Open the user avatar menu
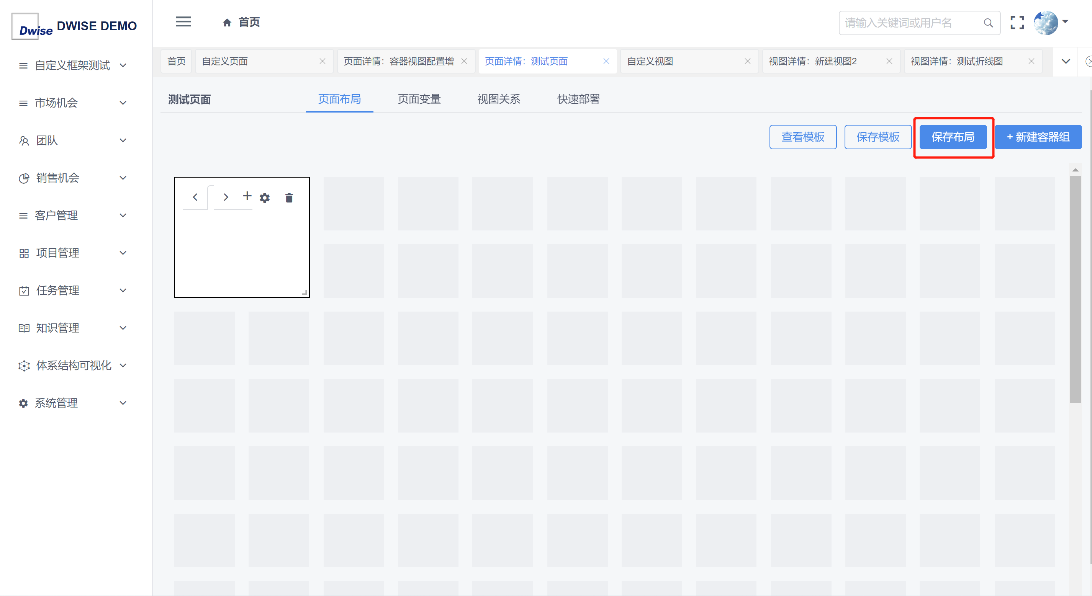 (1045, 23)
